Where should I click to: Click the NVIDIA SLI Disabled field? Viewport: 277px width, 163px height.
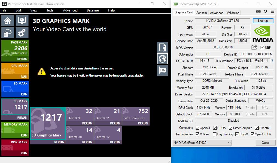234,121
